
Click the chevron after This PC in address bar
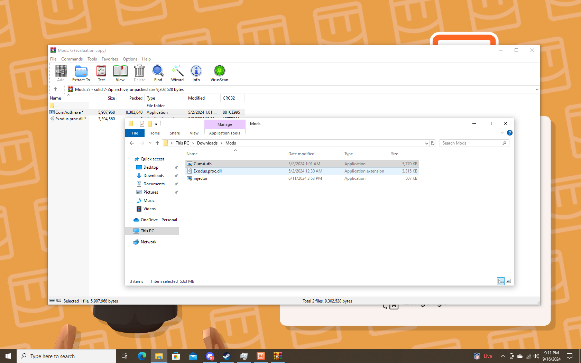tap(193, 143)
